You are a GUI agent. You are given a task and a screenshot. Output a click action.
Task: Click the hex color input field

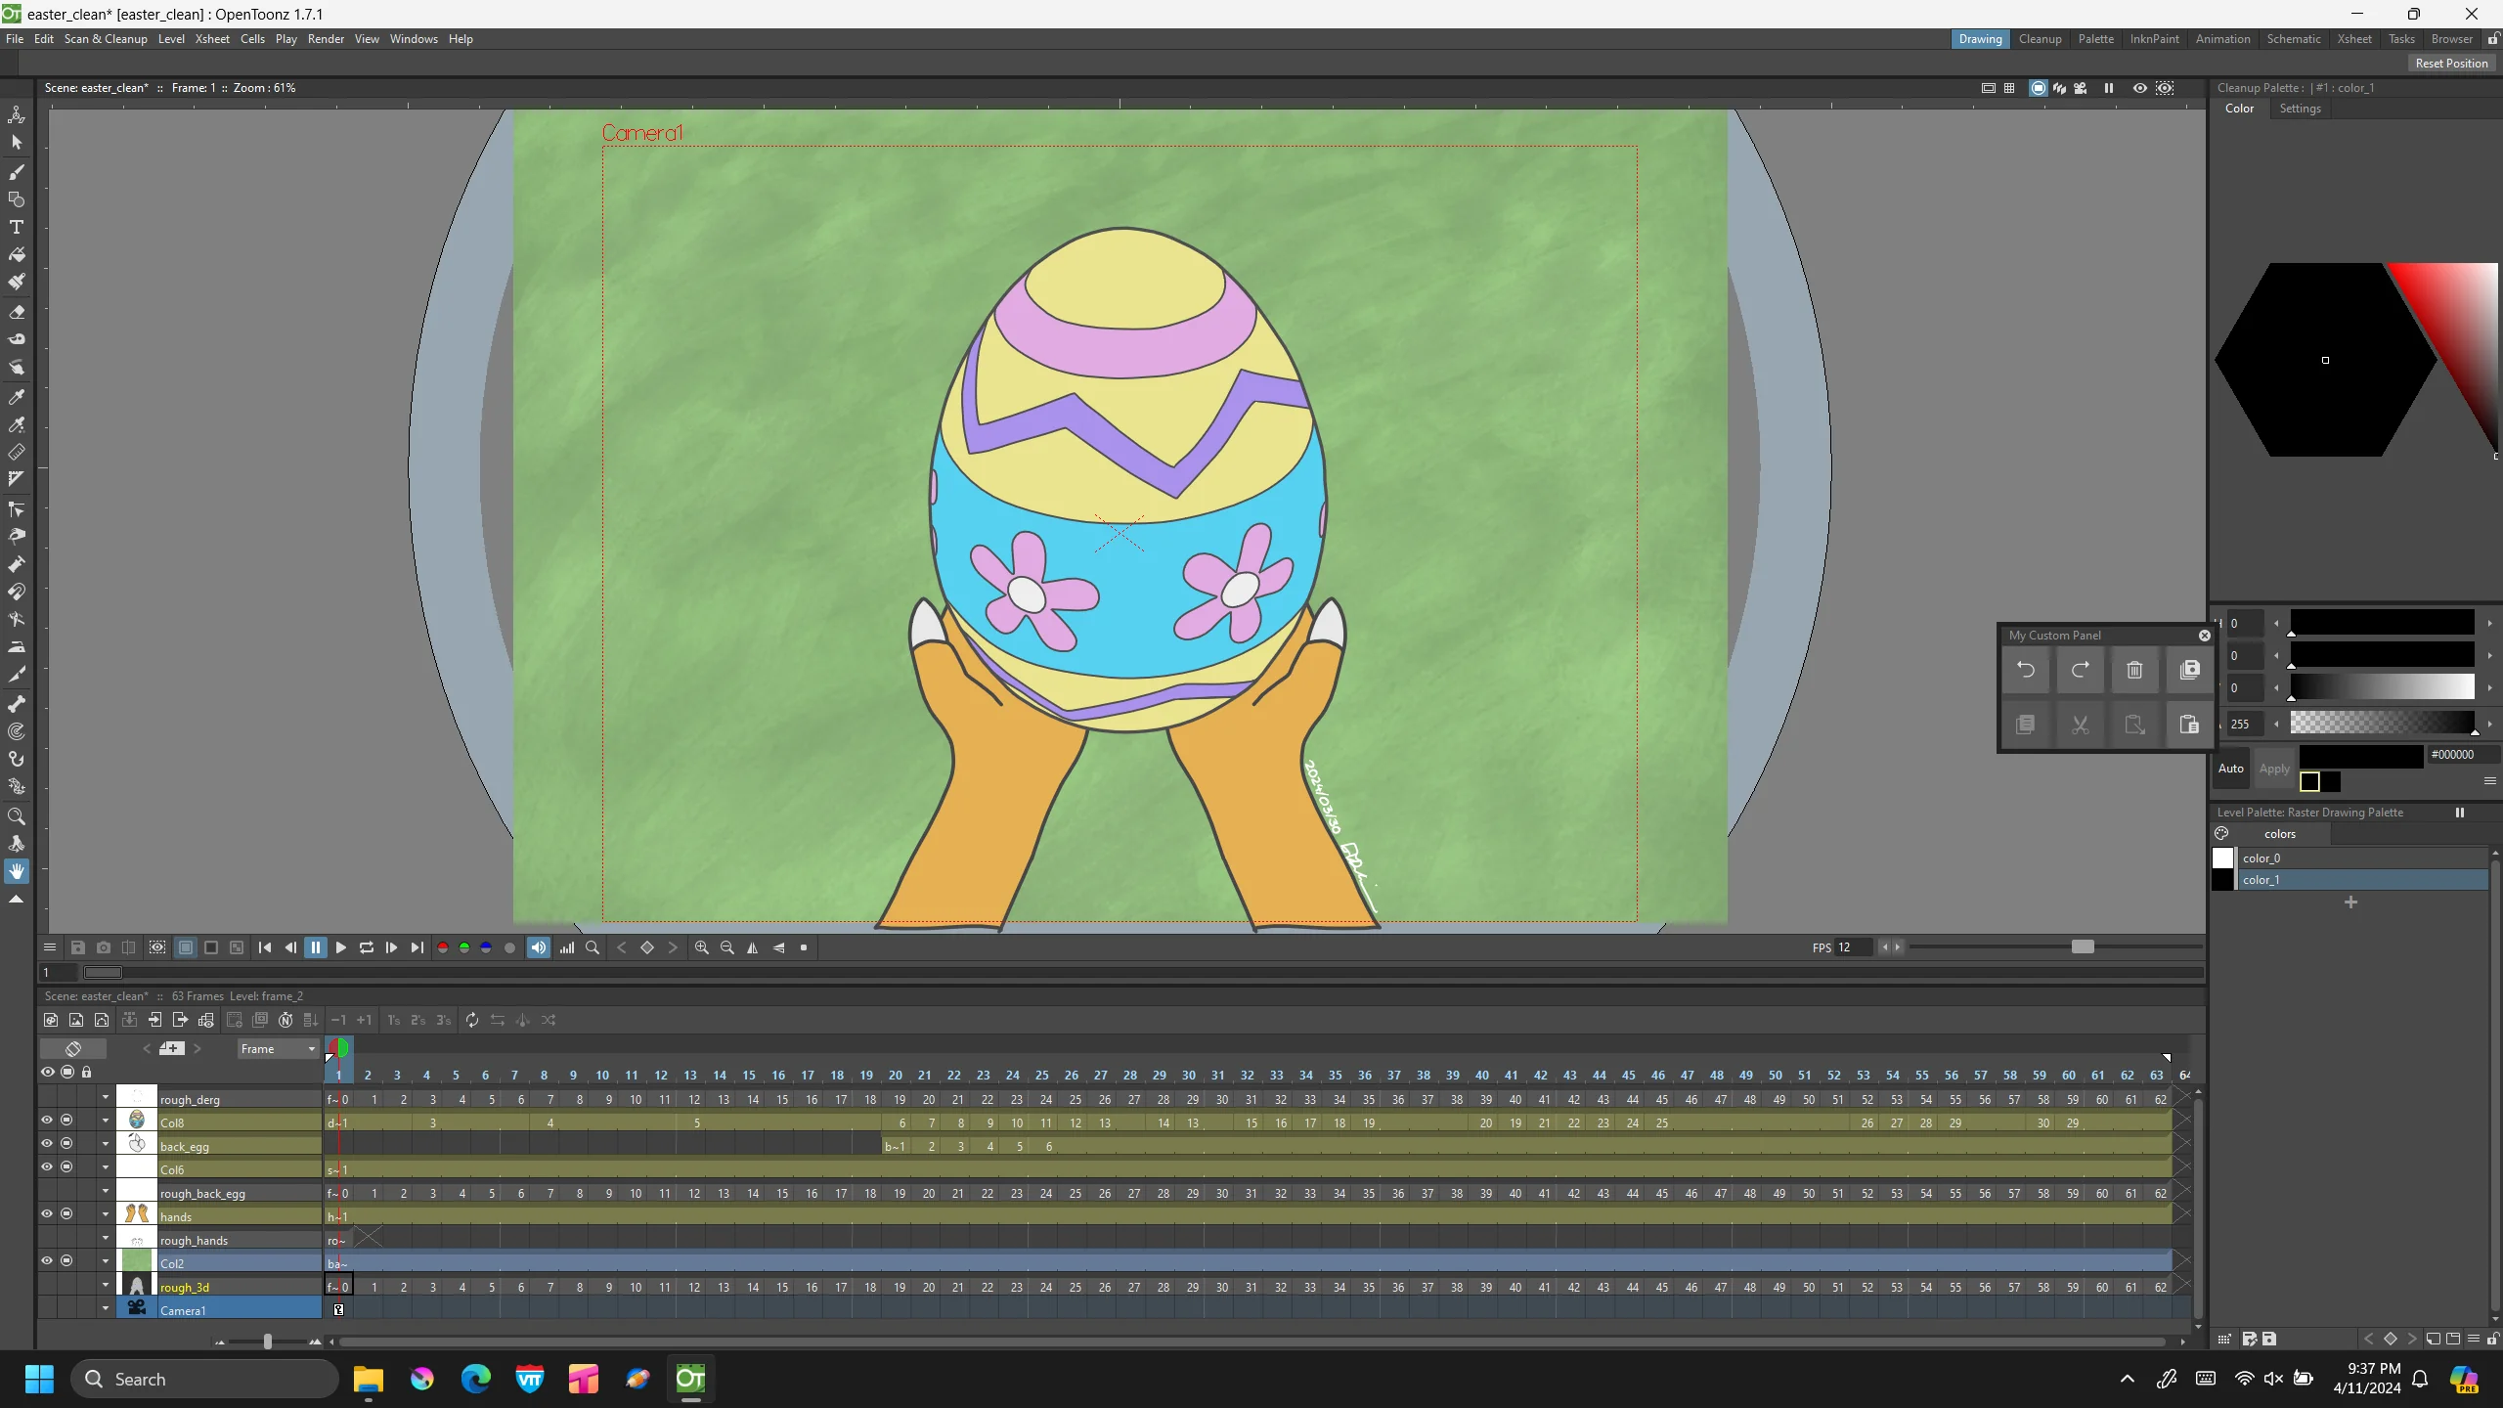pyautogui.click(x=2461, y=755)
